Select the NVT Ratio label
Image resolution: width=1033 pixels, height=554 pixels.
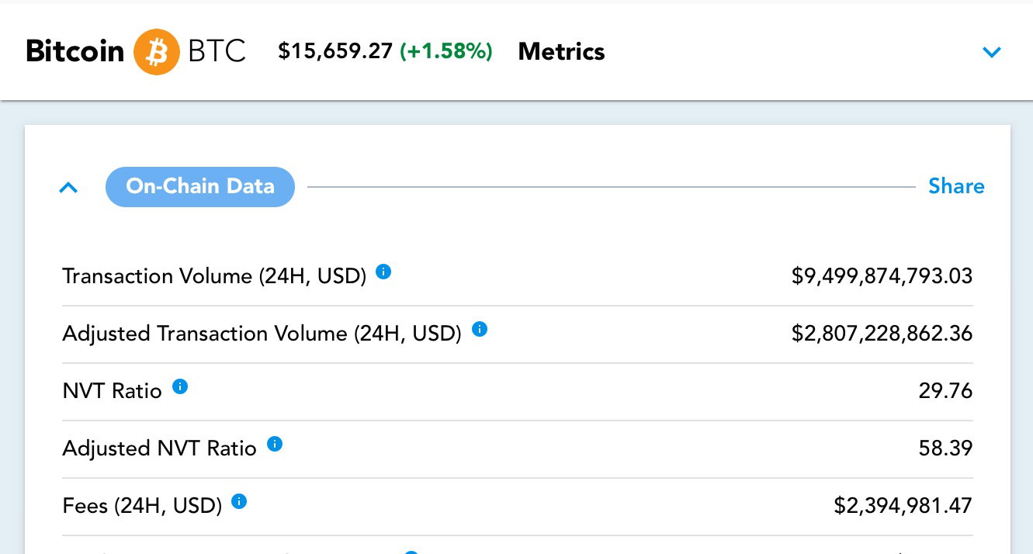[x=113, y=391]
